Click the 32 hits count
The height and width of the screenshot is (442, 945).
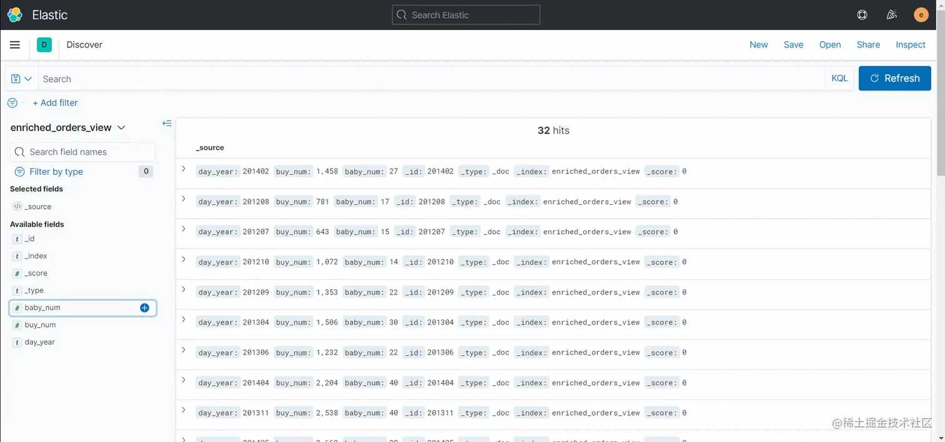[x=553, y=130]
